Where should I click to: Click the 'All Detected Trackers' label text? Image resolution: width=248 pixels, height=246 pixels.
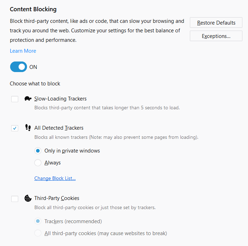(59, 128)
